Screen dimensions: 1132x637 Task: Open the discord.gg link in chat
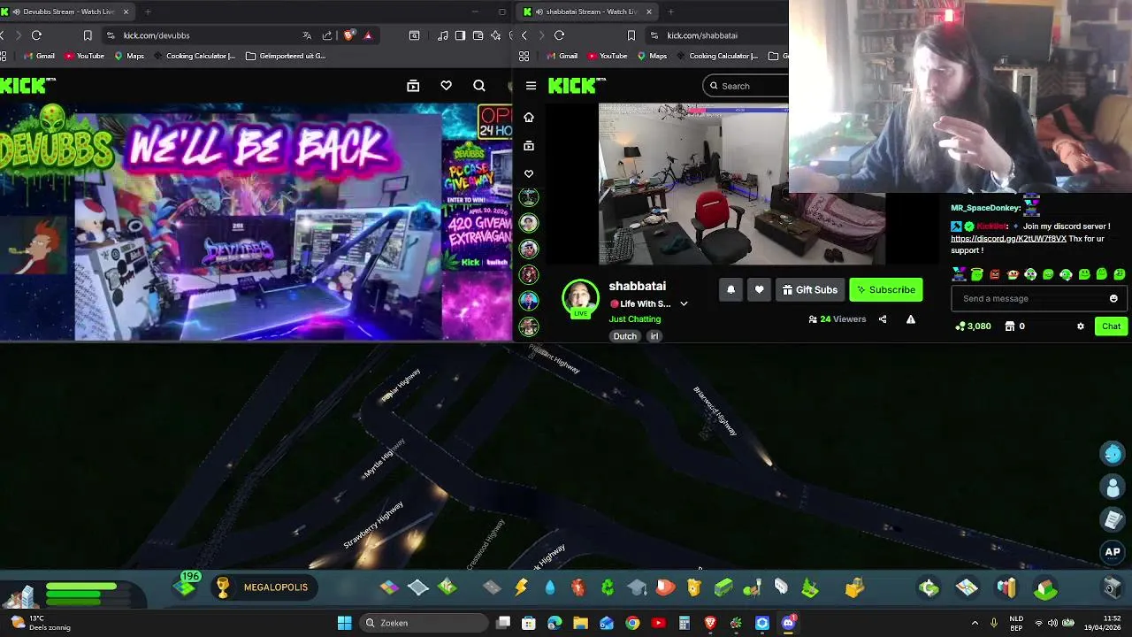tap(1008, 239)
